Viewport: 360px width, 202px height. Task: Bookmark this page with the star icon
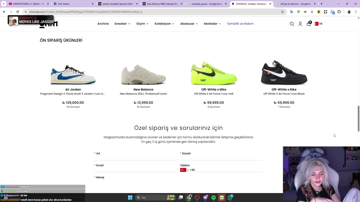pyautogui.click(x=282, y=12)
